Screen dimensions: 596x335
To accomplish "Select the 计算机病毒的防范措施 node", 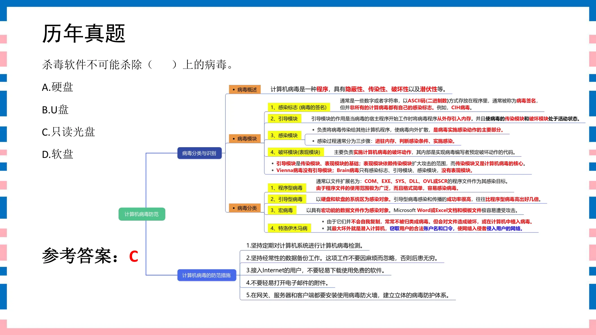I will pyautogui.click(x=207, y=275).
